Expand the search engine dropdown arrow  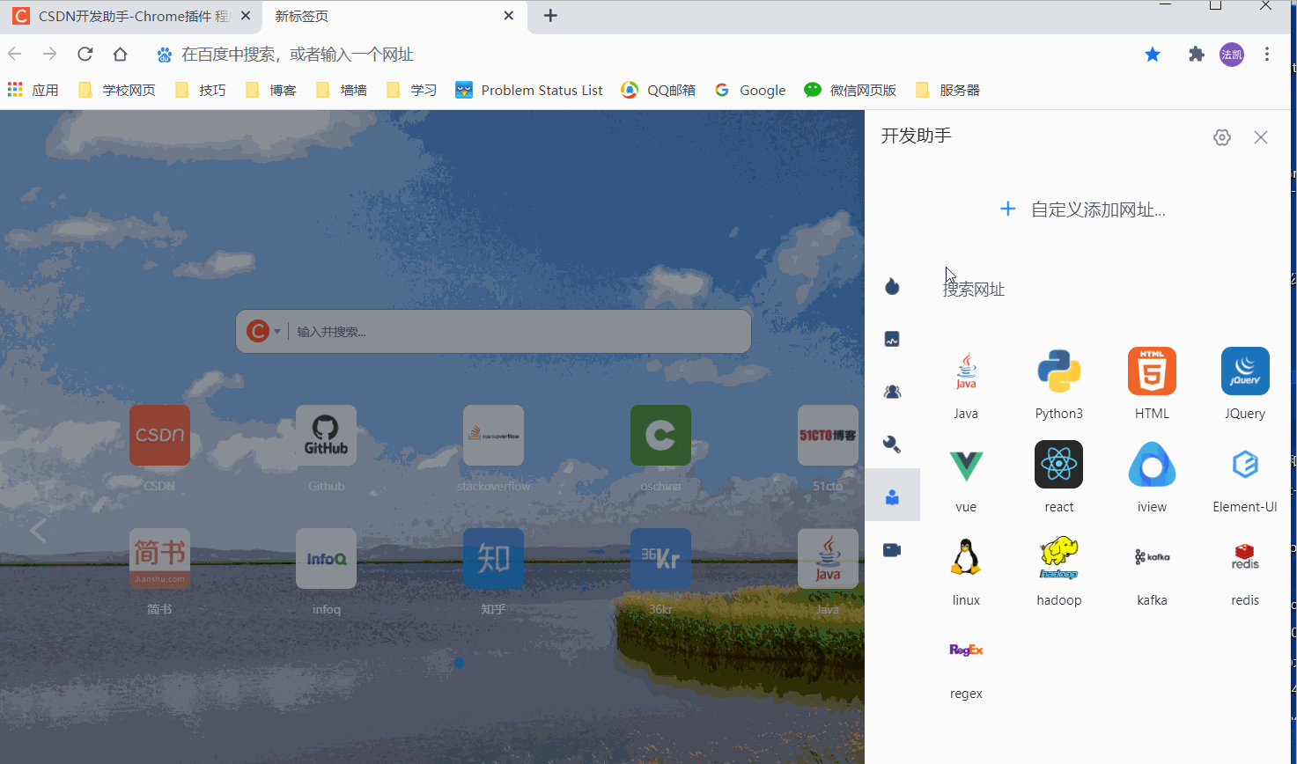[277, 332]
